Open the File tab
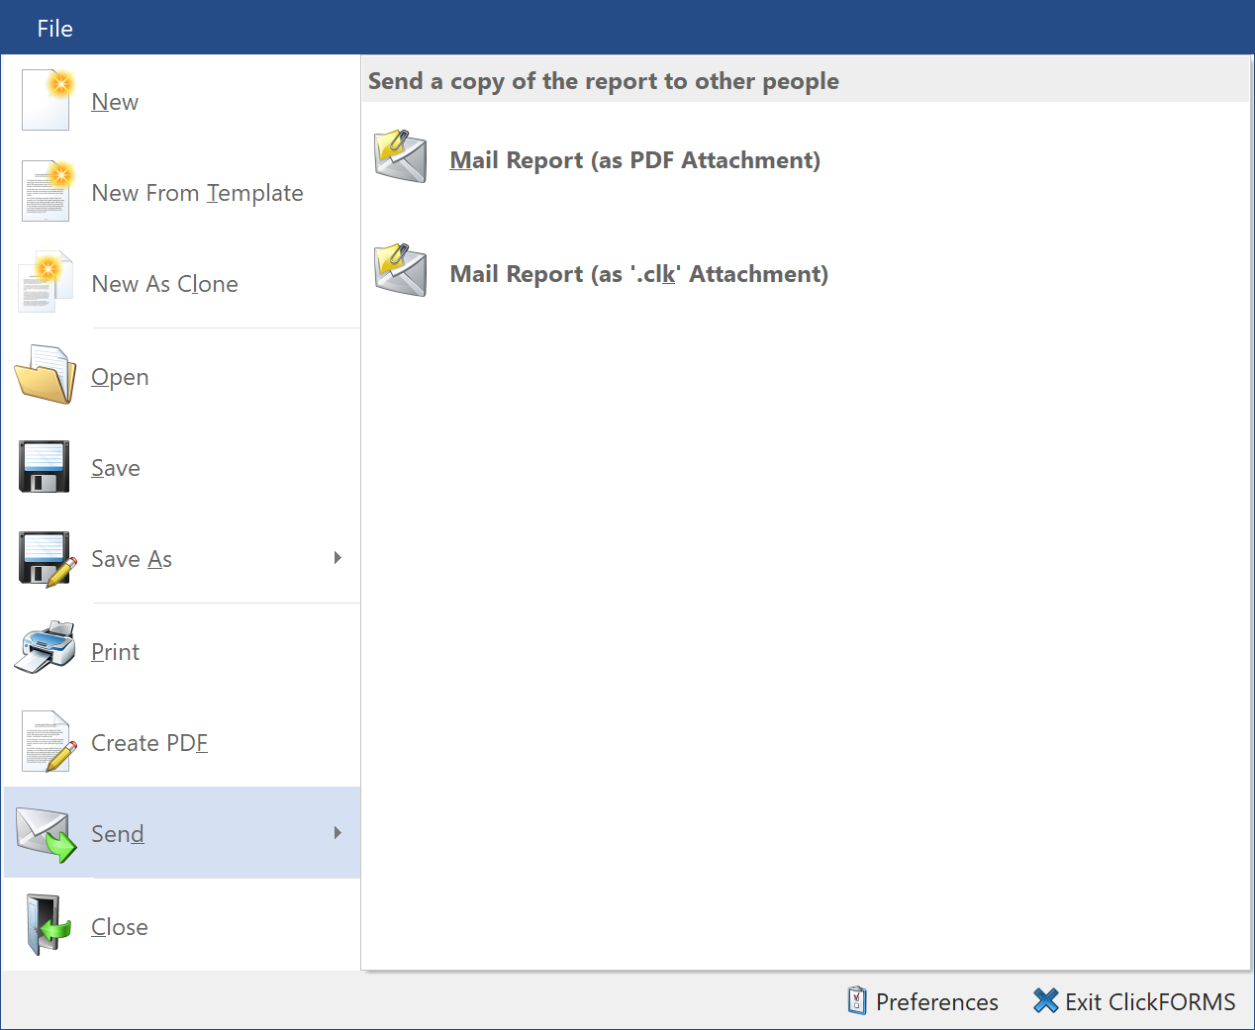The width and height of the screenshot is (1255, 1030). coord(55,29)
